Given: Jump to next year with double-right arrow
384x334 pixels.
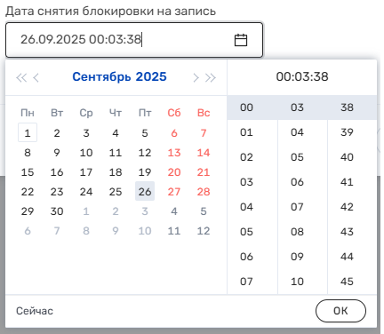Looking at the screenshot, I should click(211, 77).
